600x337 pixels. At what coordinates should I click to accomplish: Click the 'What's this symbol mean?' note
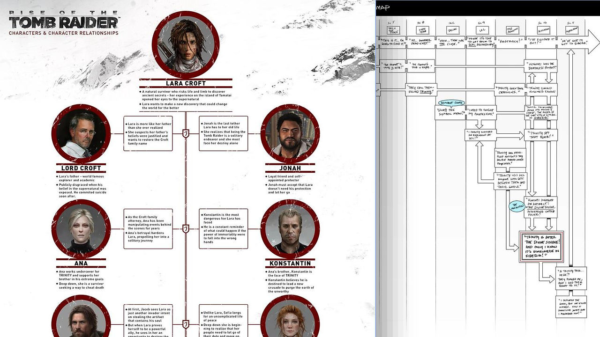point(450,112)
